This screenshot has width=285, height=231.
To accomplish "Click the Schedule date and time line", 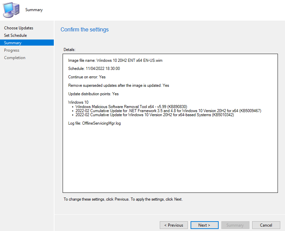I will (x=94, y=69).
